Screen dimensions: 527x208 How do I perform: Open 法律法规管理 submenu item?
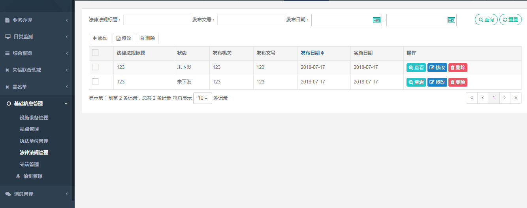point(34,153)
